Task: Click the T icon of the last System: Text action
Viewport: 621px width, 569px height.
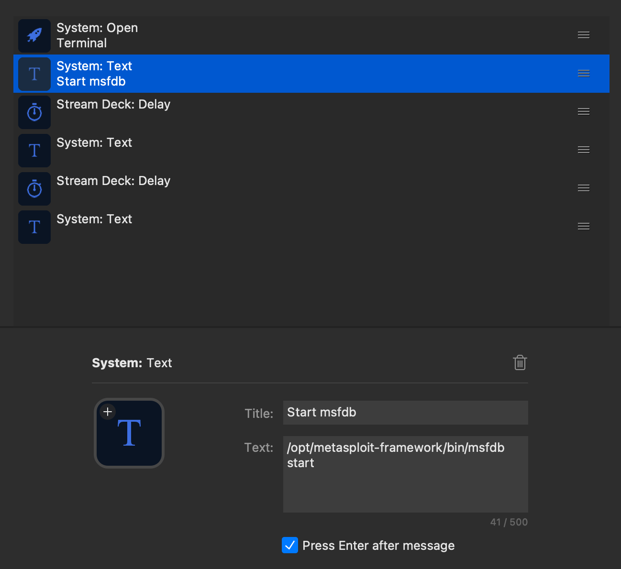Action: click(34, 227)
